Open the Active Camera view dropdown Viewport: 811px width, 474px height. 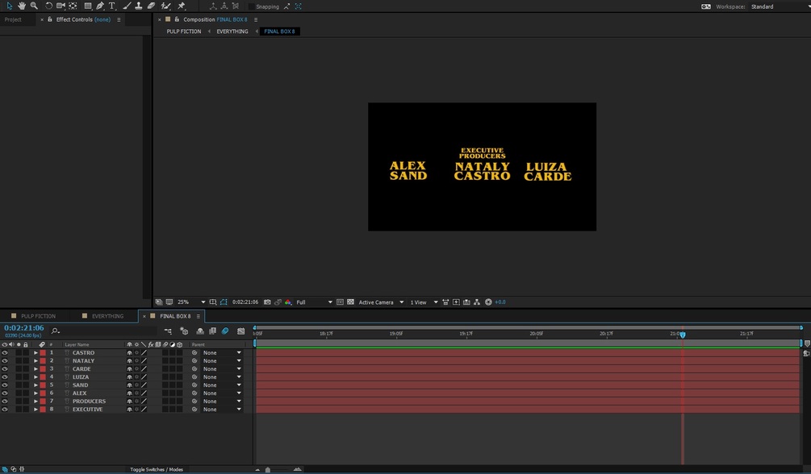coord(381,301)
